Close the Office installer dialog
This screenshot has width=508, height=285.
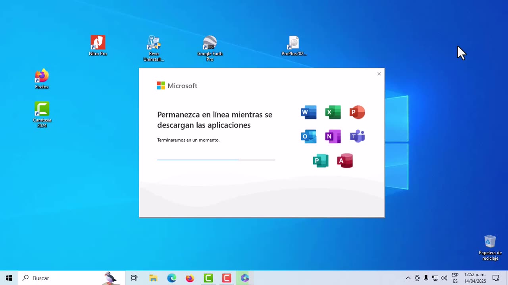[x=379, y=74]
